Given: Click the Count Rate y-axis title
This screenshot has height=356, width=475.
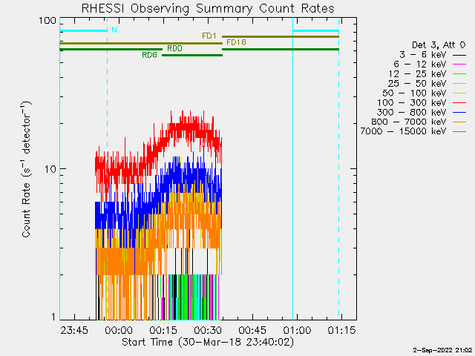Looking at the screenshot, I should pos(27,169).
